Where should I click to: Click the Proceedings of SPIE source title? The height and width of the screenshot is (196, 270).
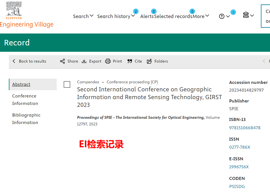click(x=141, y=118)
